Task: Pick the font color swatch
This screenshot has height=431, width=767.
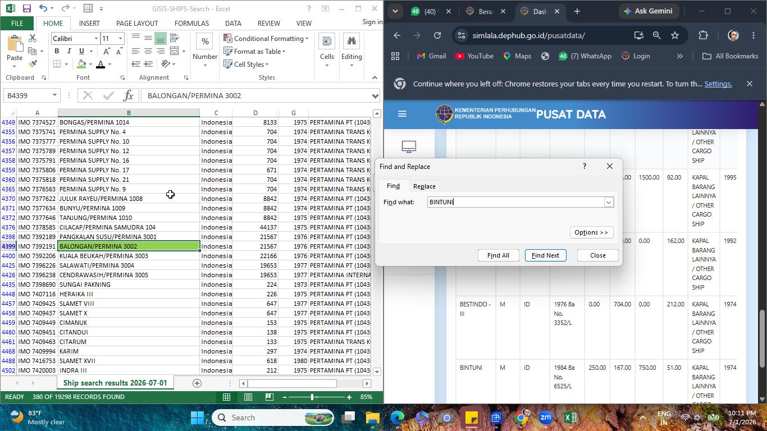Action: click(x=101, y=64)
